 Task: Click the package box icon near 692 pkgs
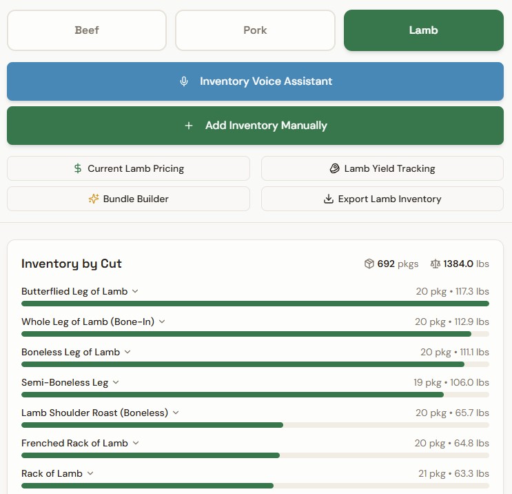click(369, 264)
